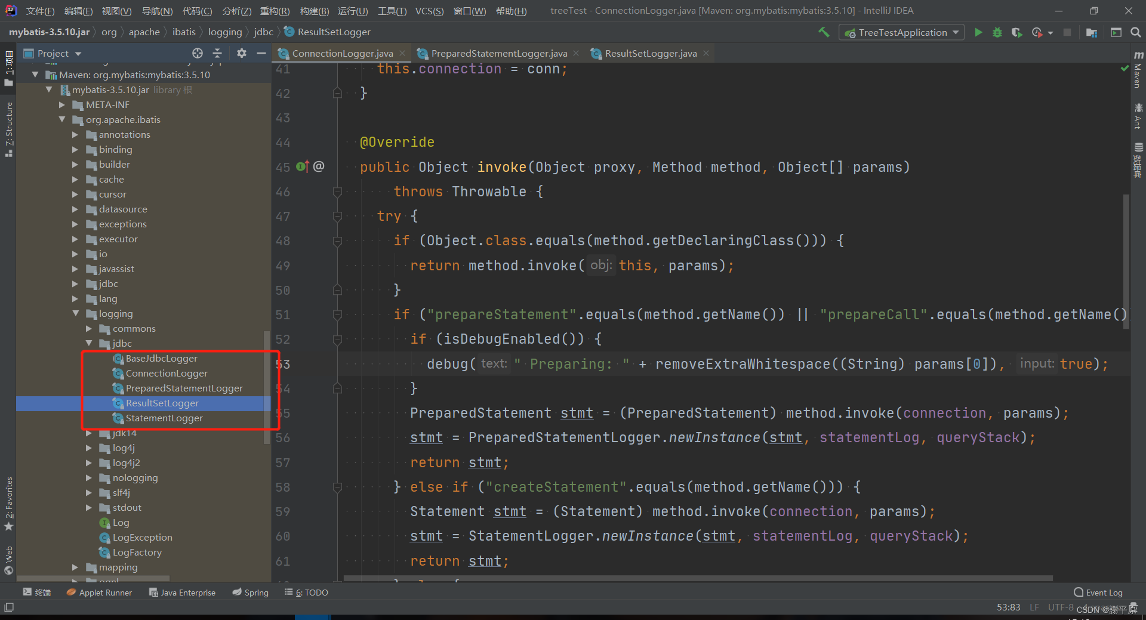Select the ConnectionLogger.java editor tab
This screenshot has height=620, width=1146.
click(342, 53)
